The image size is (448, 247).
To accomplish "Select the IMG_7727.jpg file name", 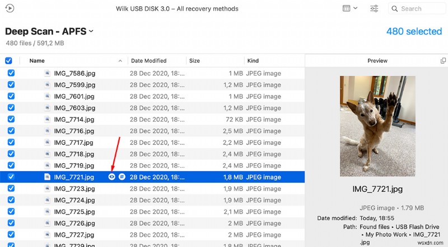I will click(x=74, y=235).
